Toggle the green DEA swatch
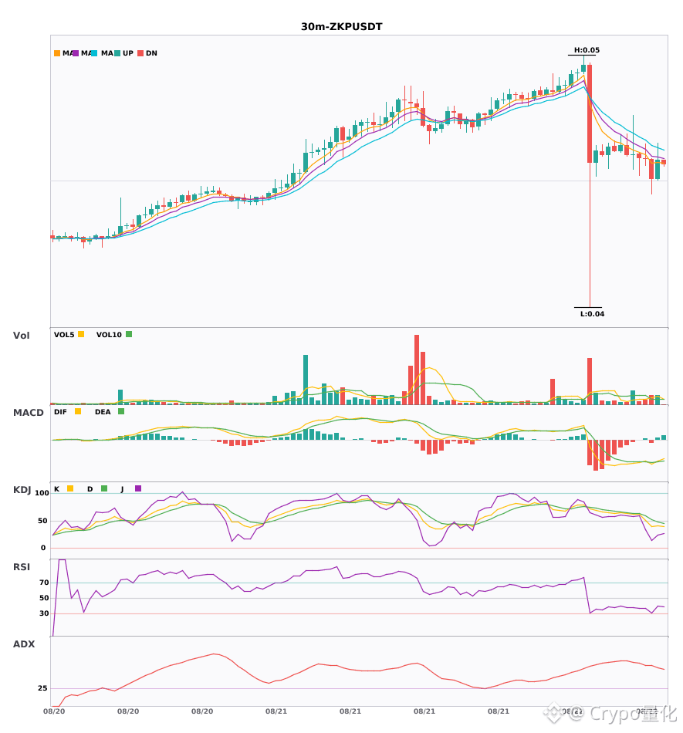 (121, 411)
